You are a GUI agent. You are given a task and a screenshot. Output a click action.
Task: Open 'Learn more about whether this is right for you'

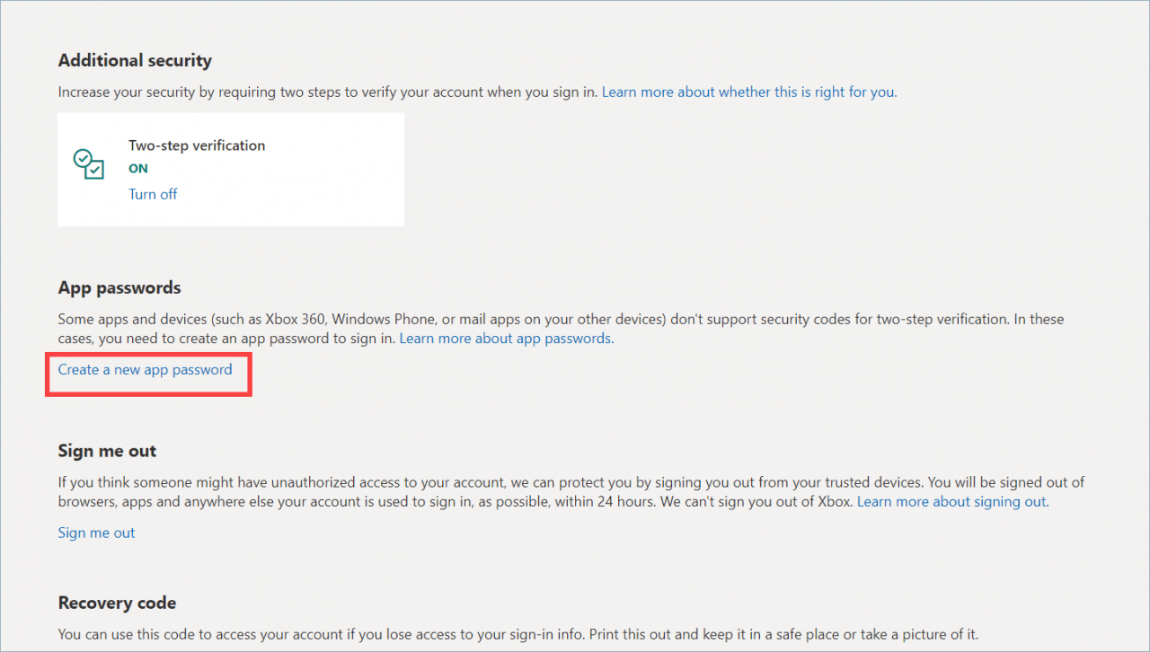pos(748,92)
